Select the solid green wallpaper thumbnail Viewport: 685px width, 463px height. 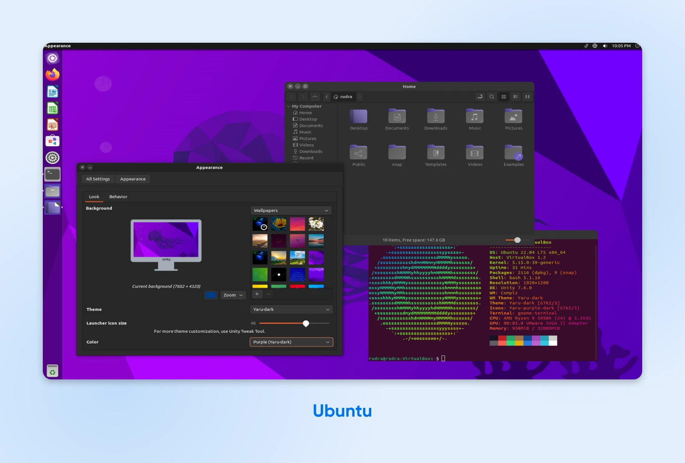point(260,274)
